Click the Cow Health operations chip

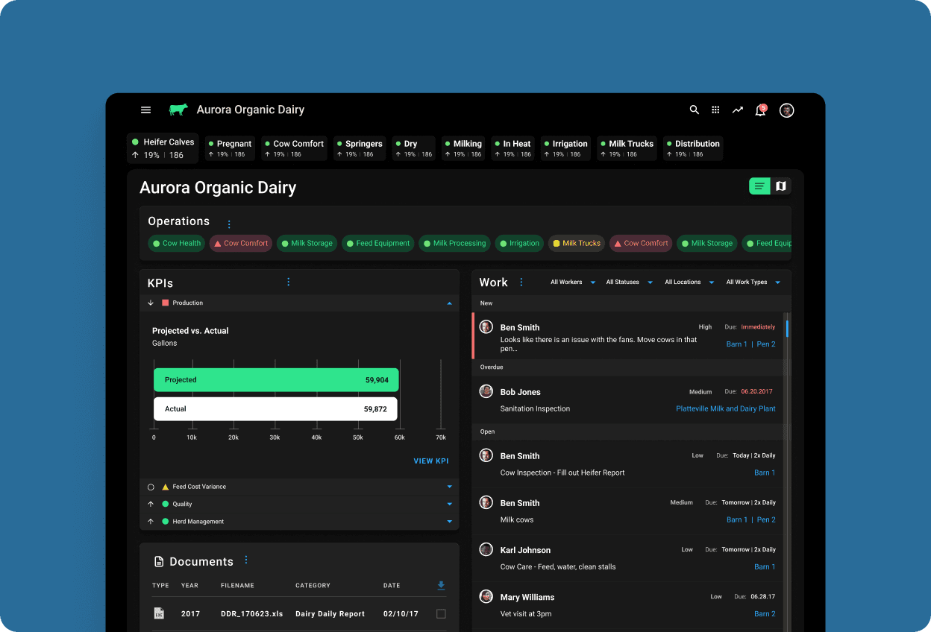point(177,243)
